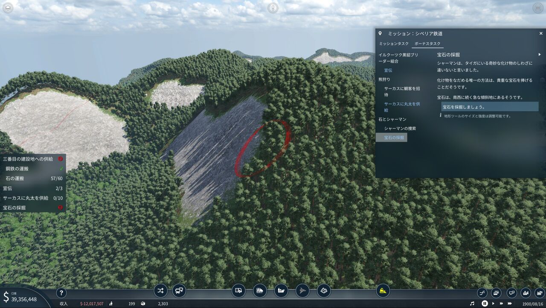Open the main game menu button
Image resolution: width=546 pixels, height=308 pixels.
point(538,8)
